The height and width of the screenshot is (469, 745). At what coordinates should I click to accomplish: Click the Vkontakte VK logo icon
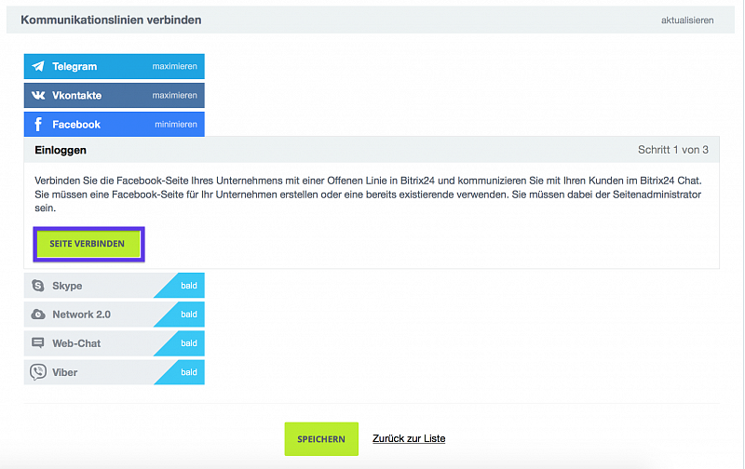(x=38, y=95)
